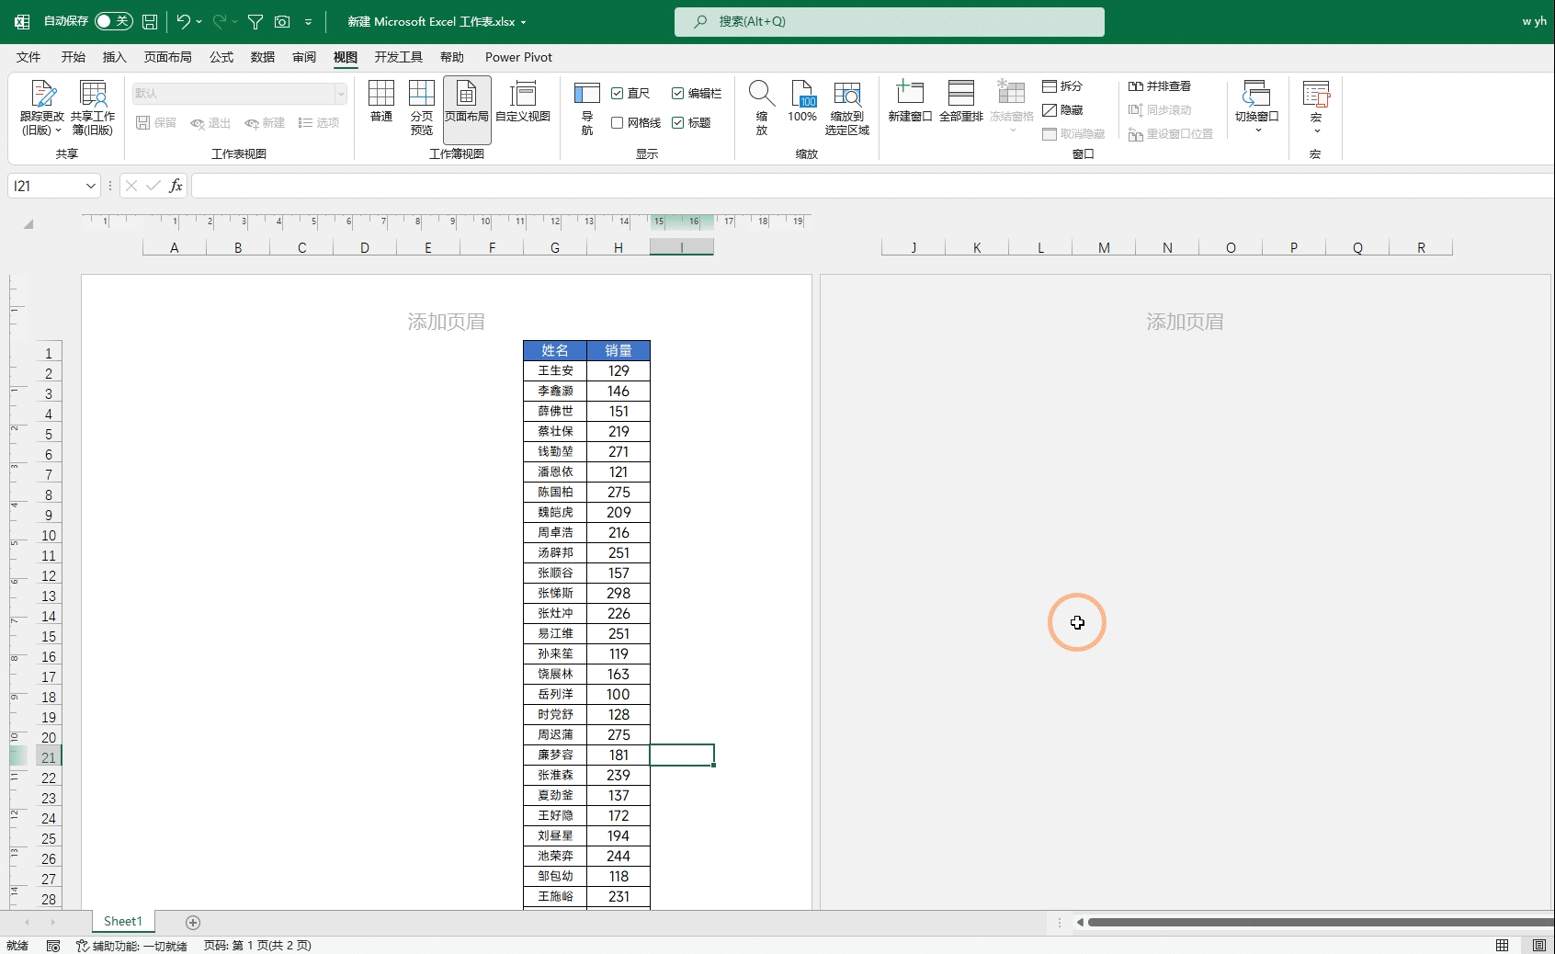Enable the Gridlines (网格线) checkbox

click(618, 123)
